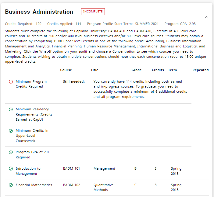This screenshot has width=214, height=197.
Task: Click the Repeated column header
Action: pos(200,70)
